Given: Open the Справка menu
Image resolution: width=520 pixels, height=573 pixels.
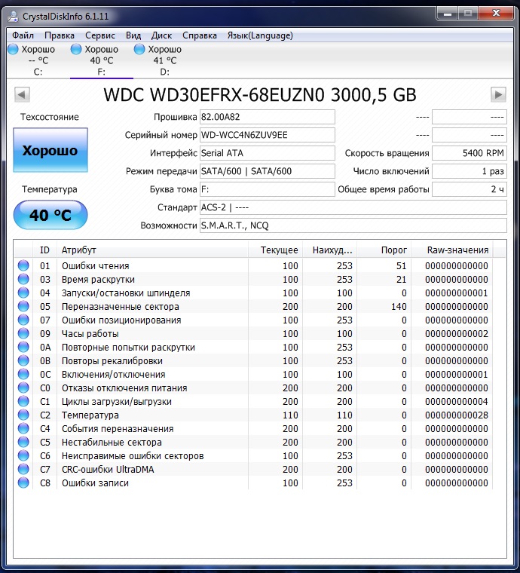Looking at the screenshot, I should (x=200, y=35).
